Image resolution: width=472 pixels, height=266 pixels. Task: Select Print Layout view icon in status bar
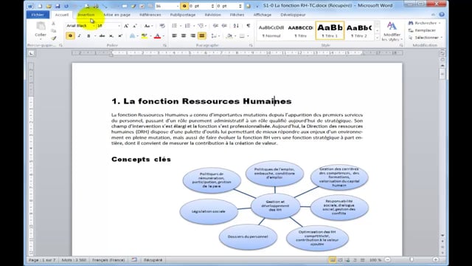[333, 259]
